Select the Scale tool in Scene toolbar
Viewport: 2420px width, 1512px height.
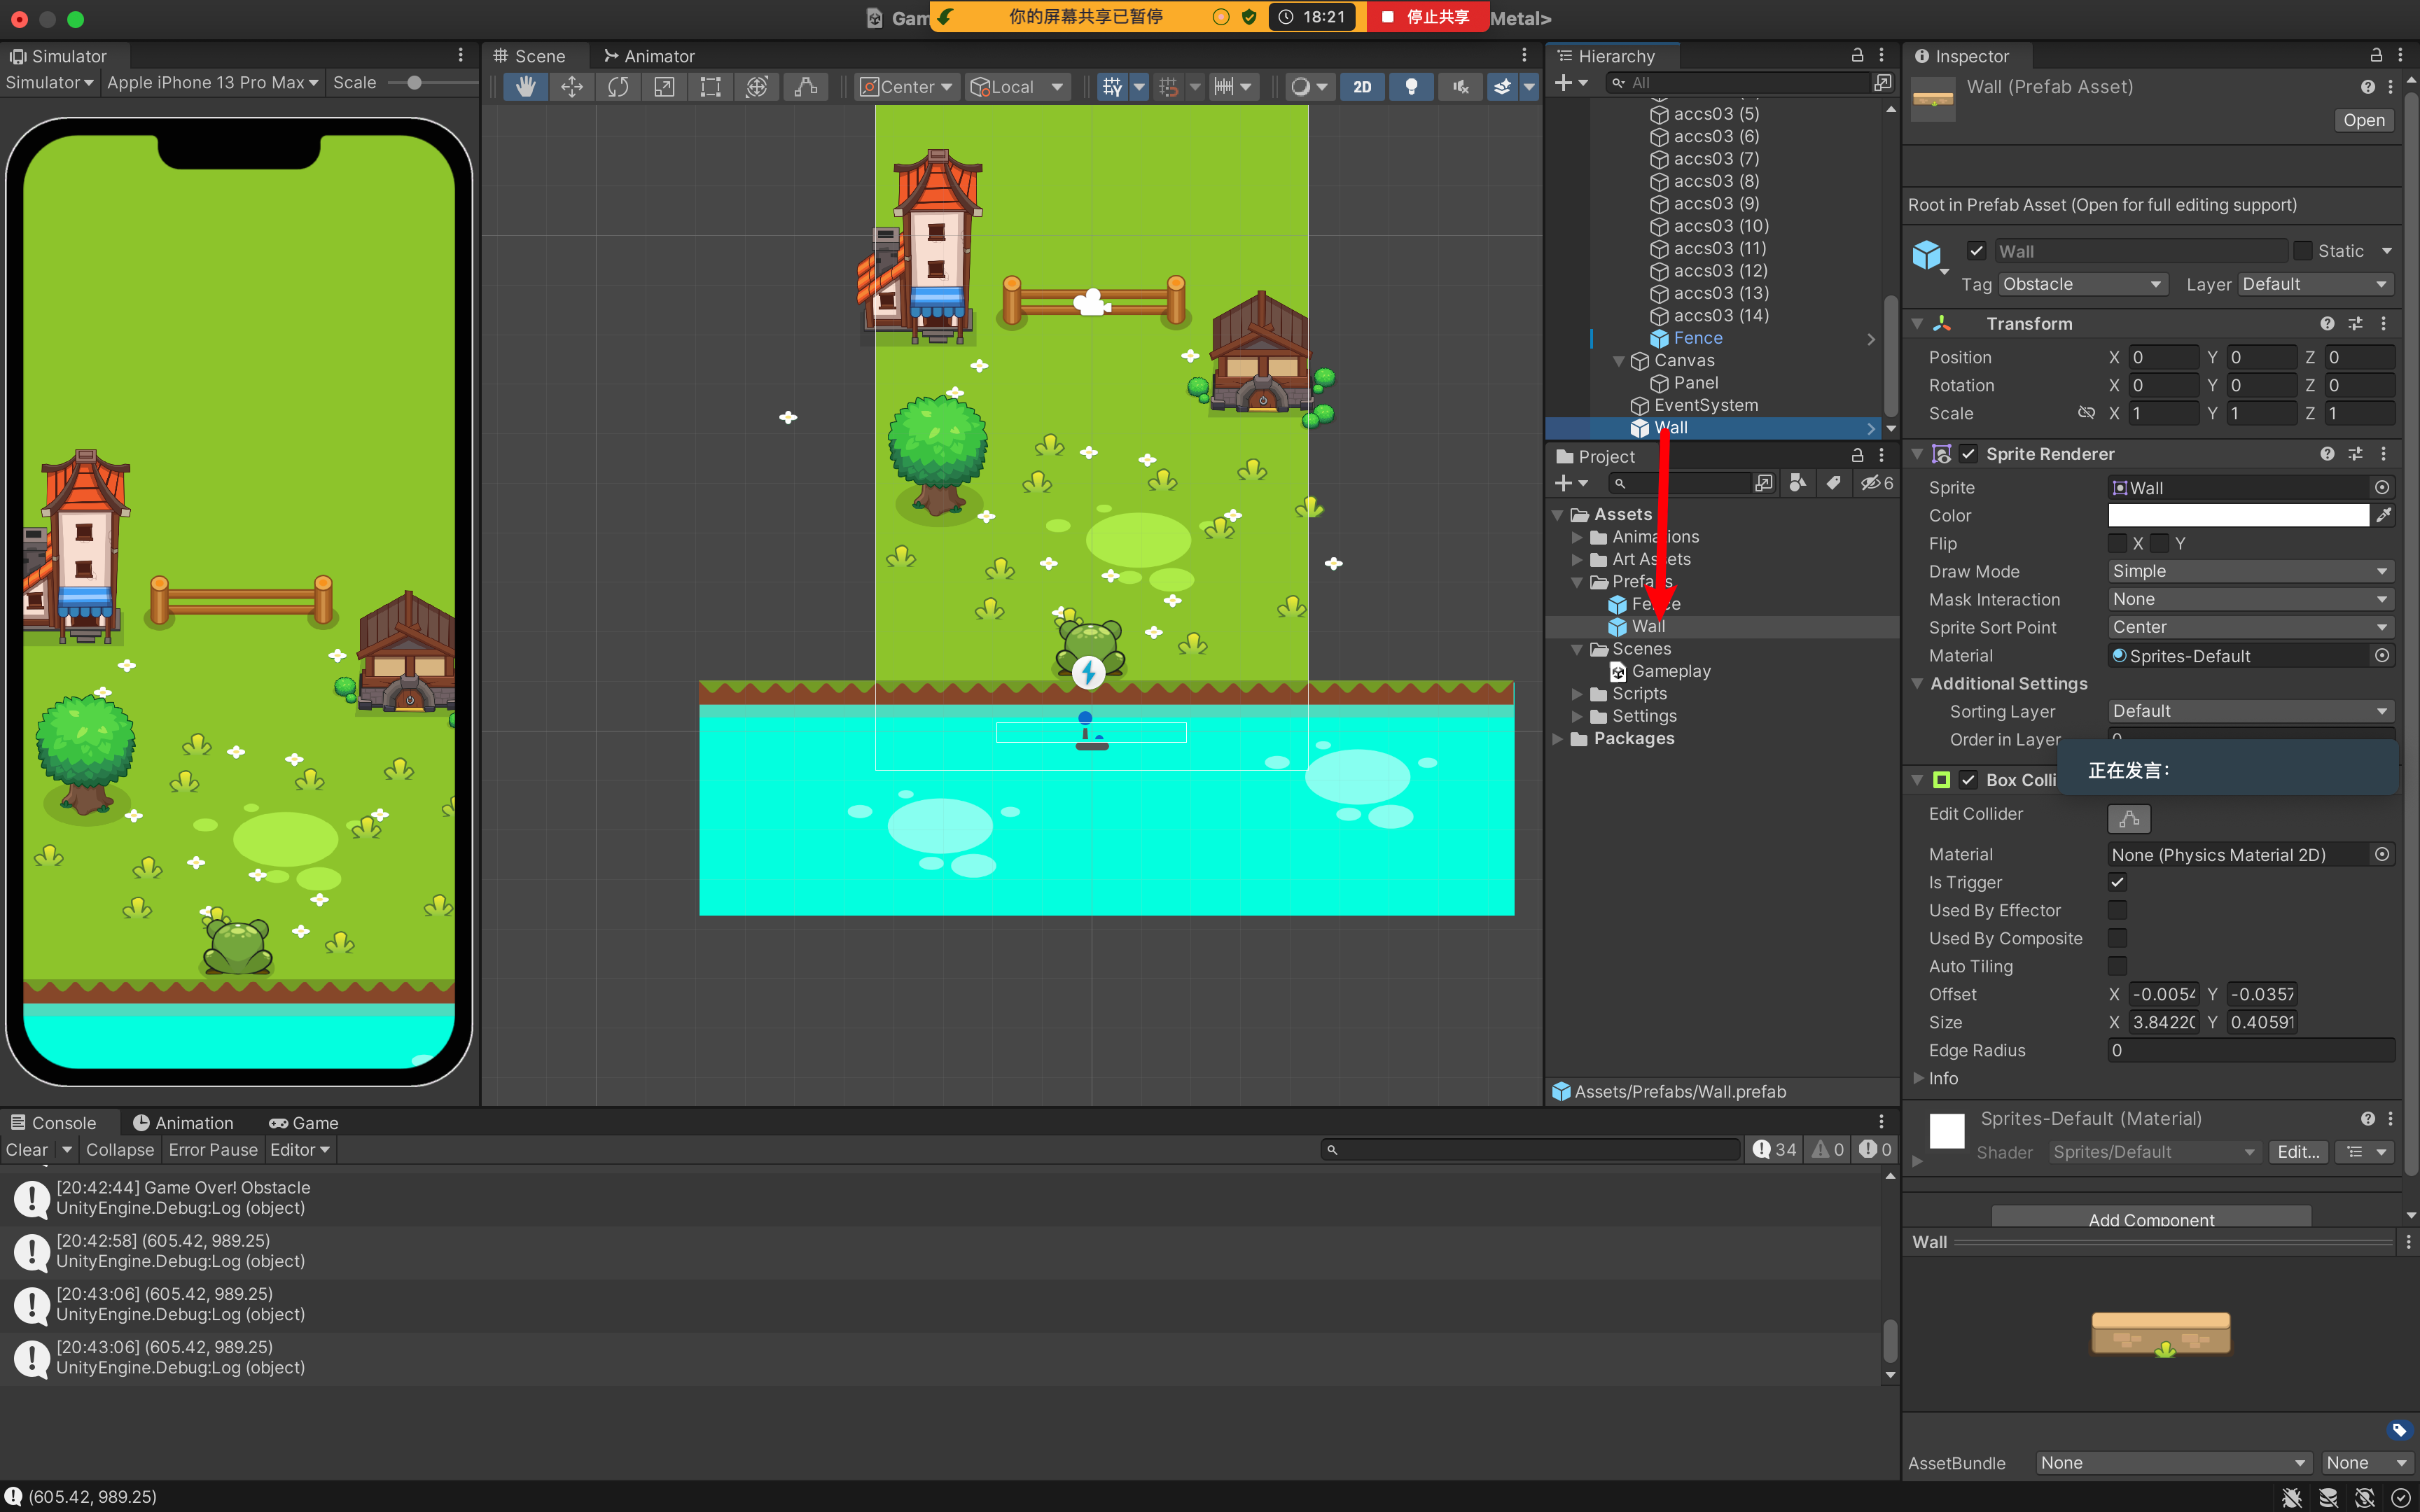pos(664,87)
